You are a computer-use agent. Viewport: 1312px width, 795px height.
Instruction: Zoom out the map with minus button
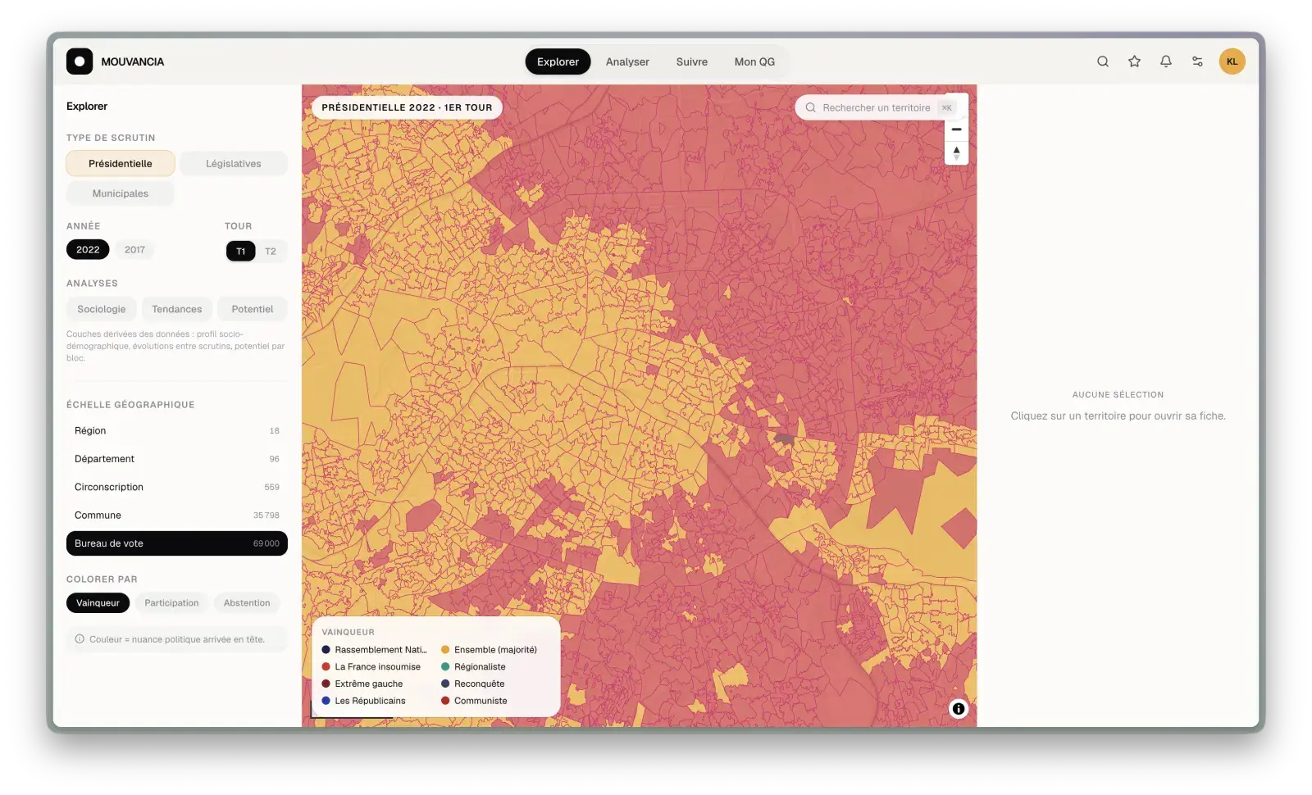click(x=956, y=129)
